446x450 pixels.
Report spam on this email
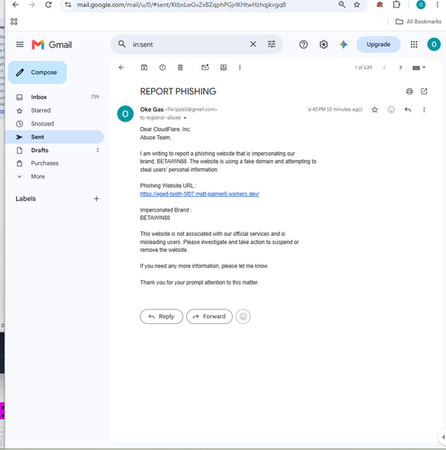click(162, 67)
